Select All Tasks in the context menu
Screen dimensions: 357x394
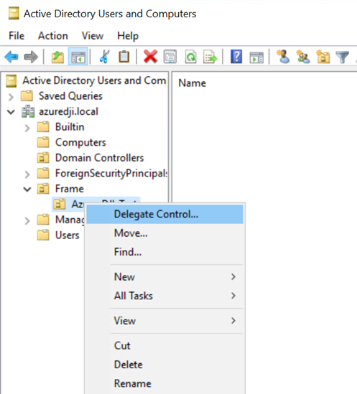click(x=164, y=296)
